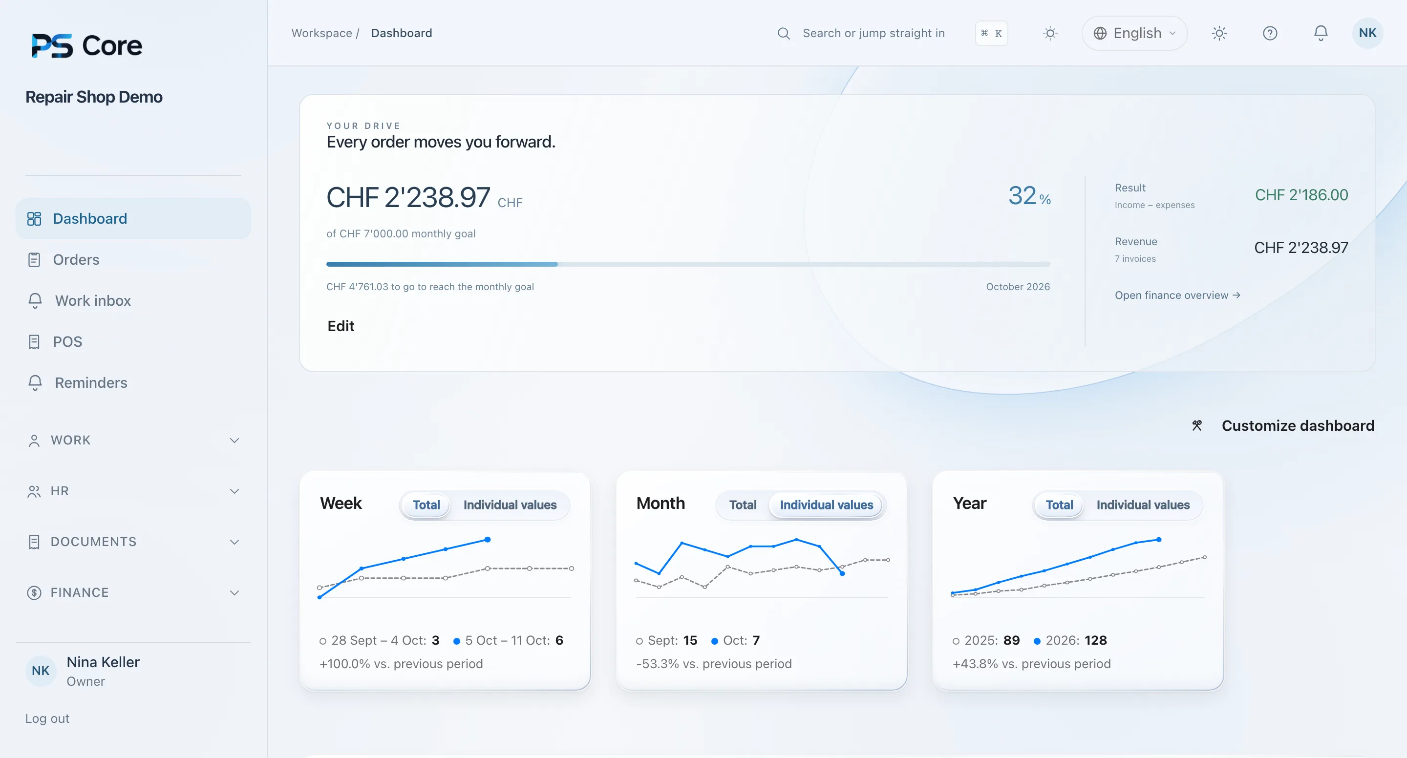This screenshot has height=758, width=1407.
Task: Click the monthly goal progress bar
Action: tap(688, 264)
